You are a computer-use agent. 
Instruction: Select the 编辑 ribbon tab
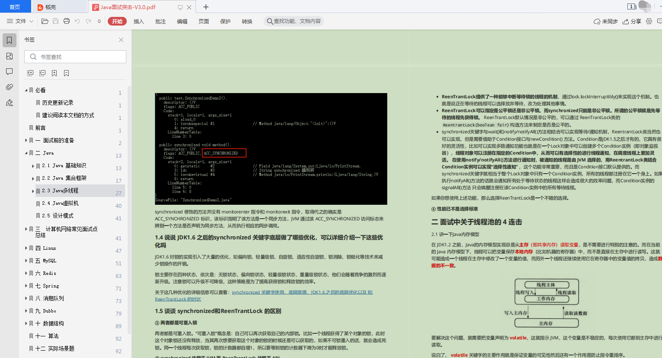click(x=182, y=21)
